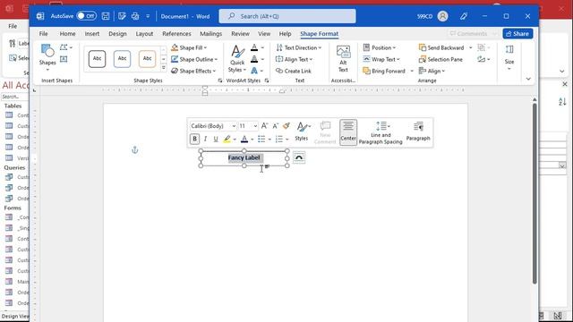Open the Align objects dropdown
573x322 pixels.
tap(432, 71)
